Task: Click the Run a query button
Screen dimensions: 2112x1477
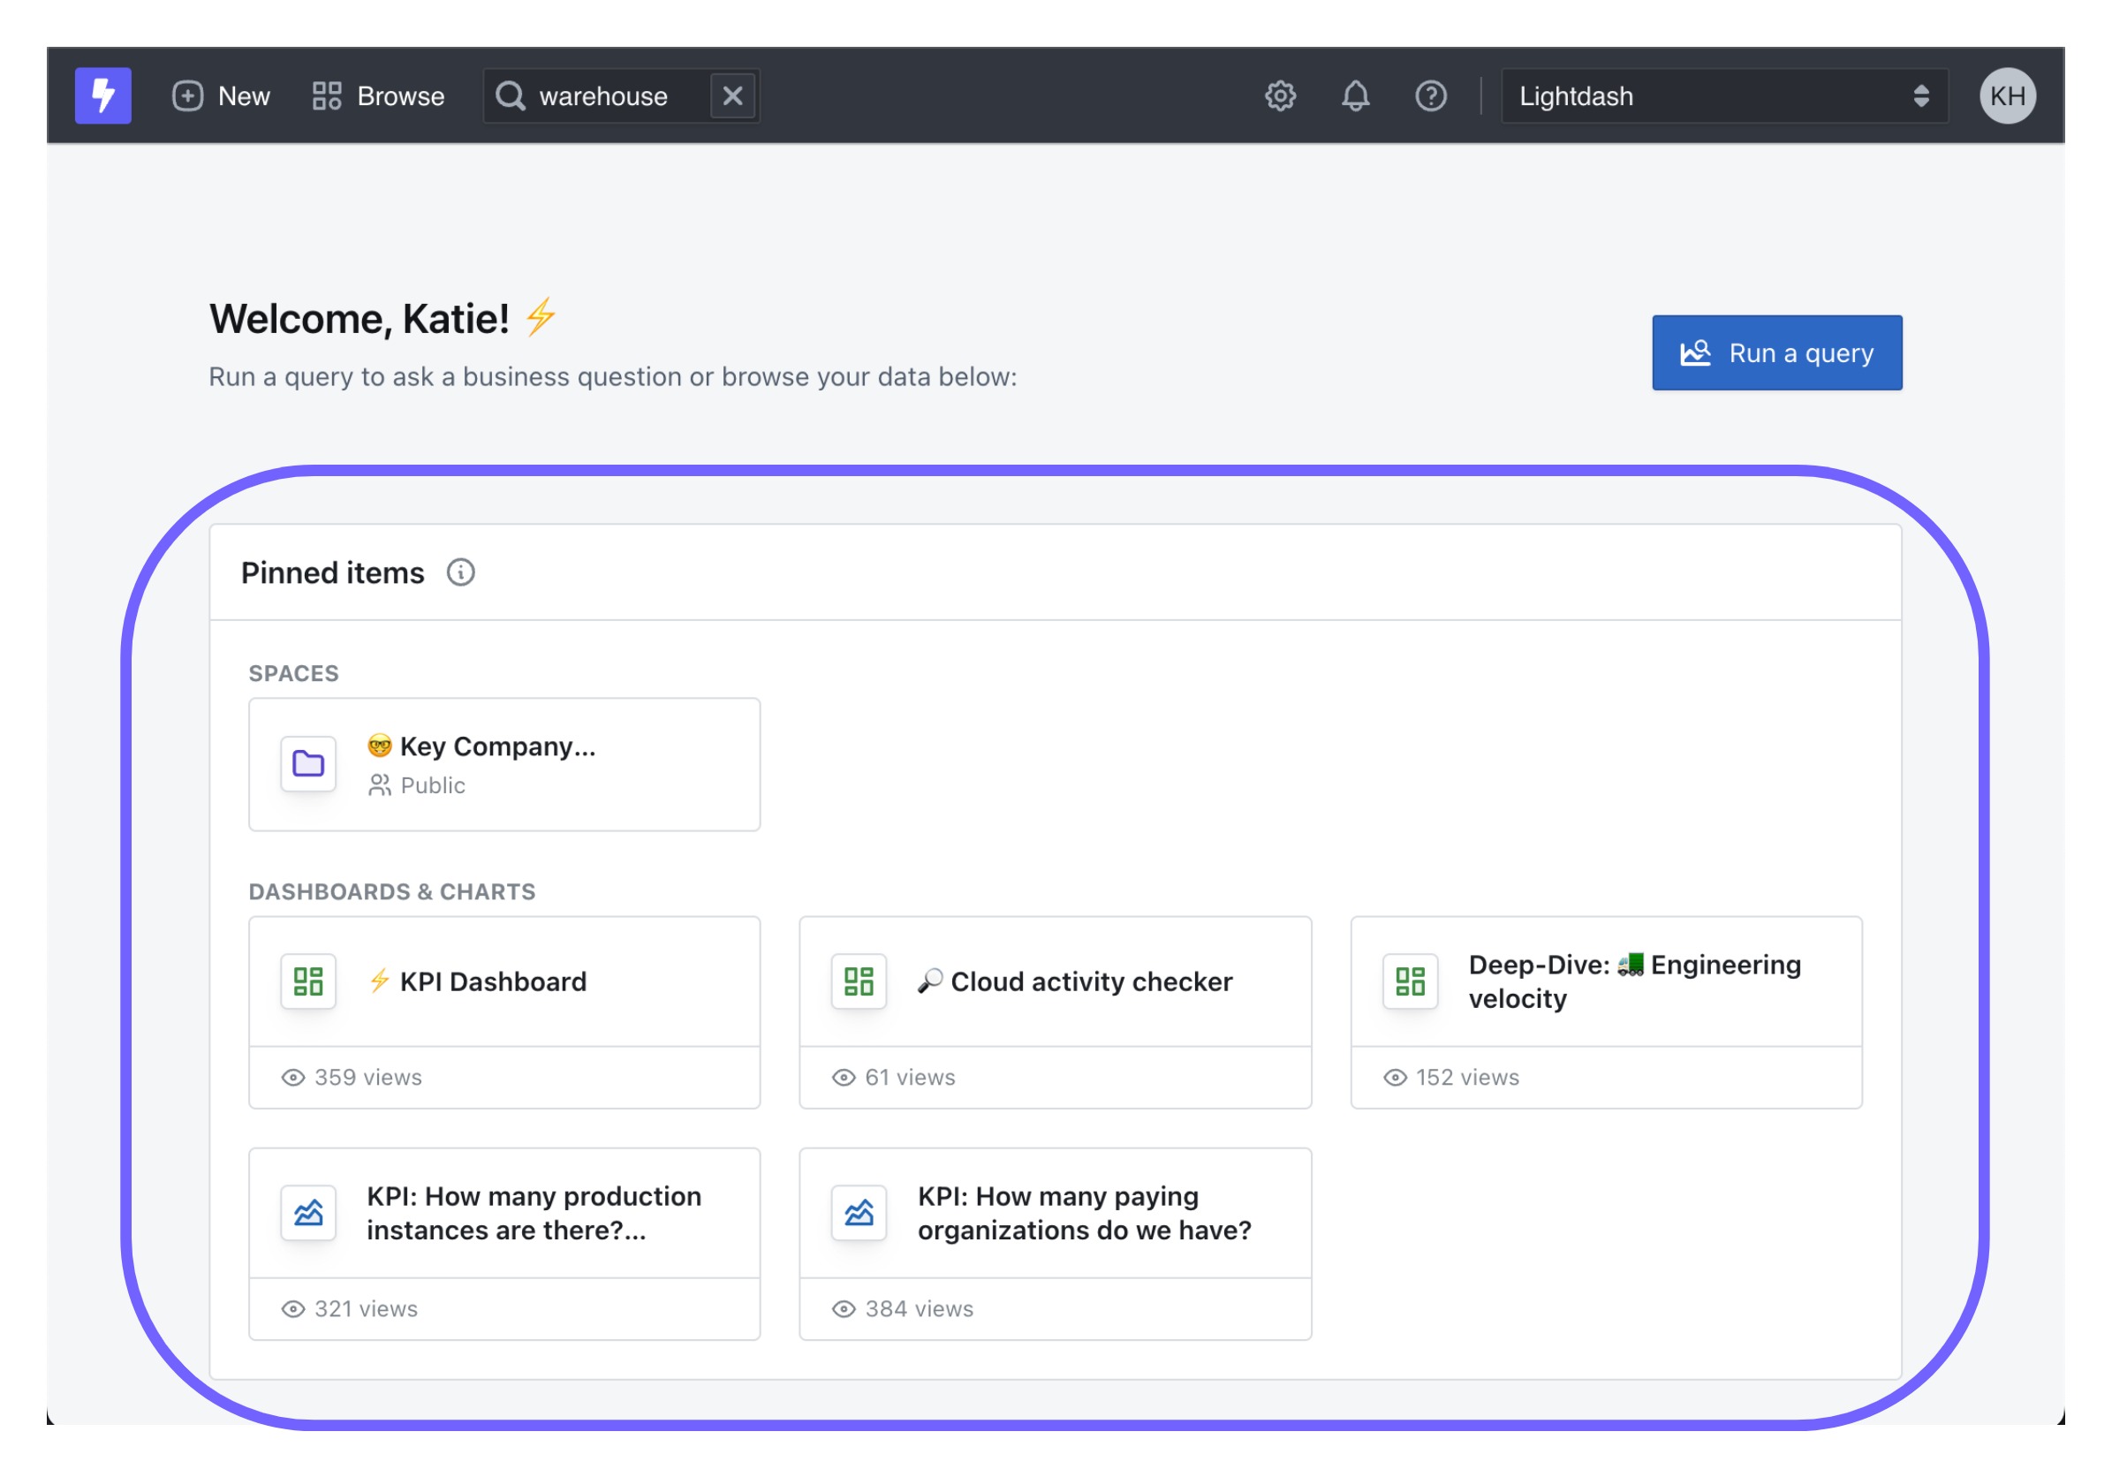Action: 1776,353
